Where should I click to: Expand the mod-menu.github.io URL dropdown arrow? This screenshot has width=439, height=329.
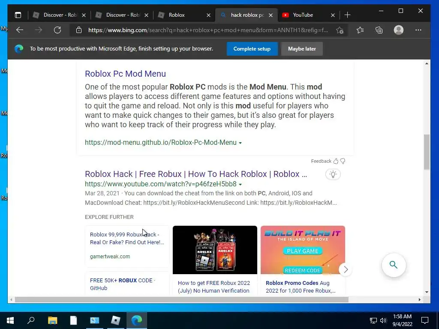[x=240, y=143]
